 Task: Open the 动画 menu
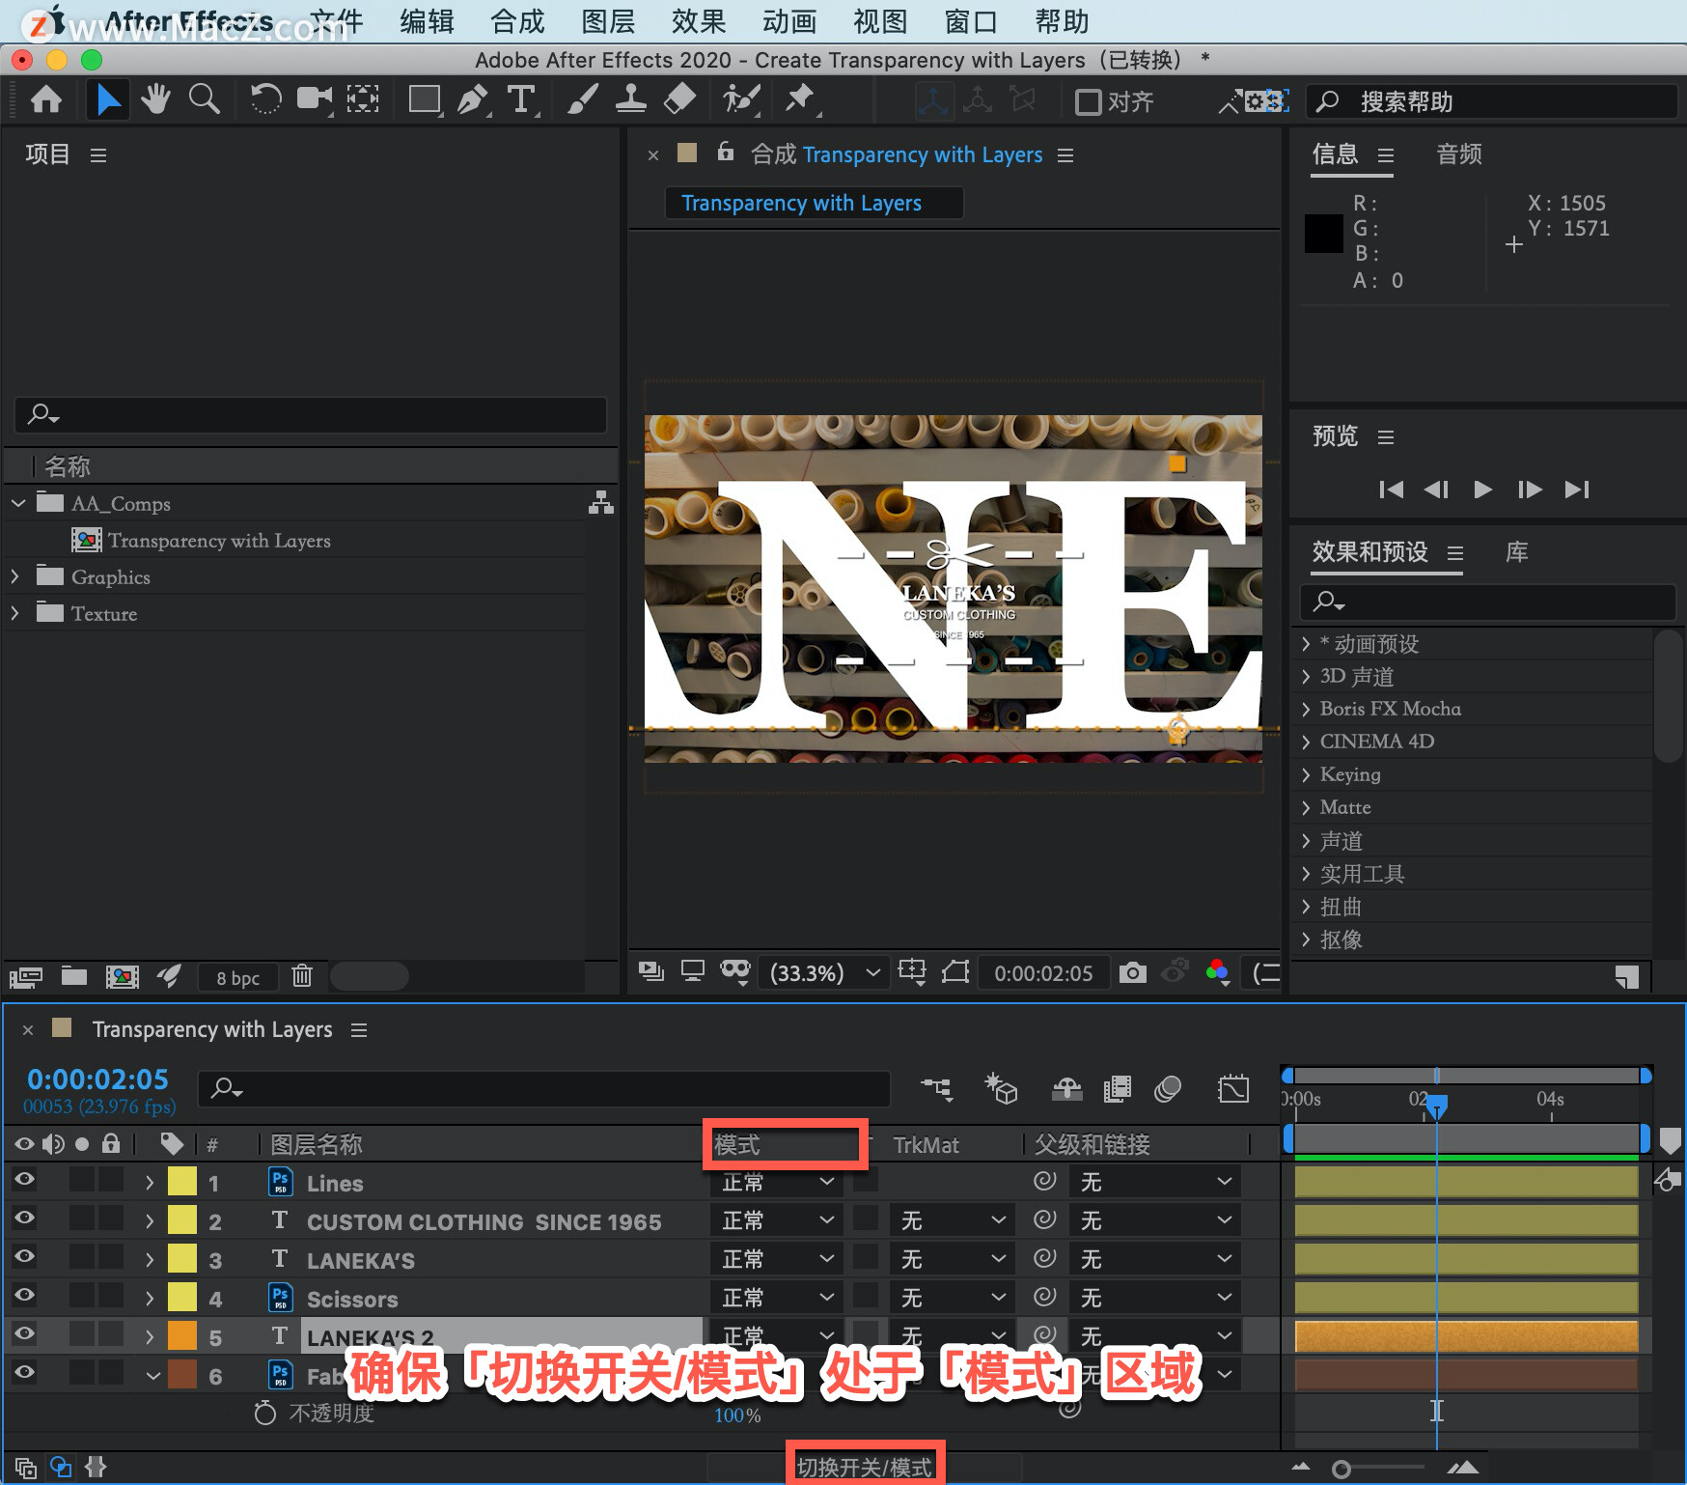click(789, 21)
